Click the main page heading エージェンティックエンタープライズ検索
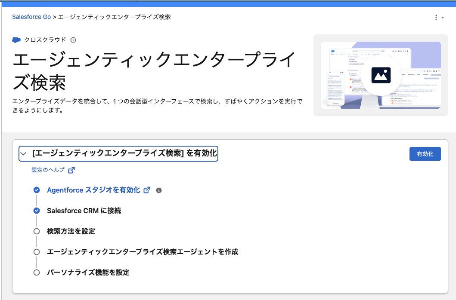Image resolution: width=456 pixels, height=300 pixels. 154,71
